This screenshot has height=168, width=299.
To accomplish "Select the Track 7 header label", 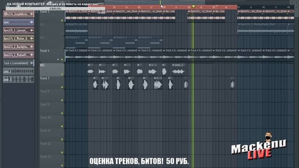I will pos(45,78).
